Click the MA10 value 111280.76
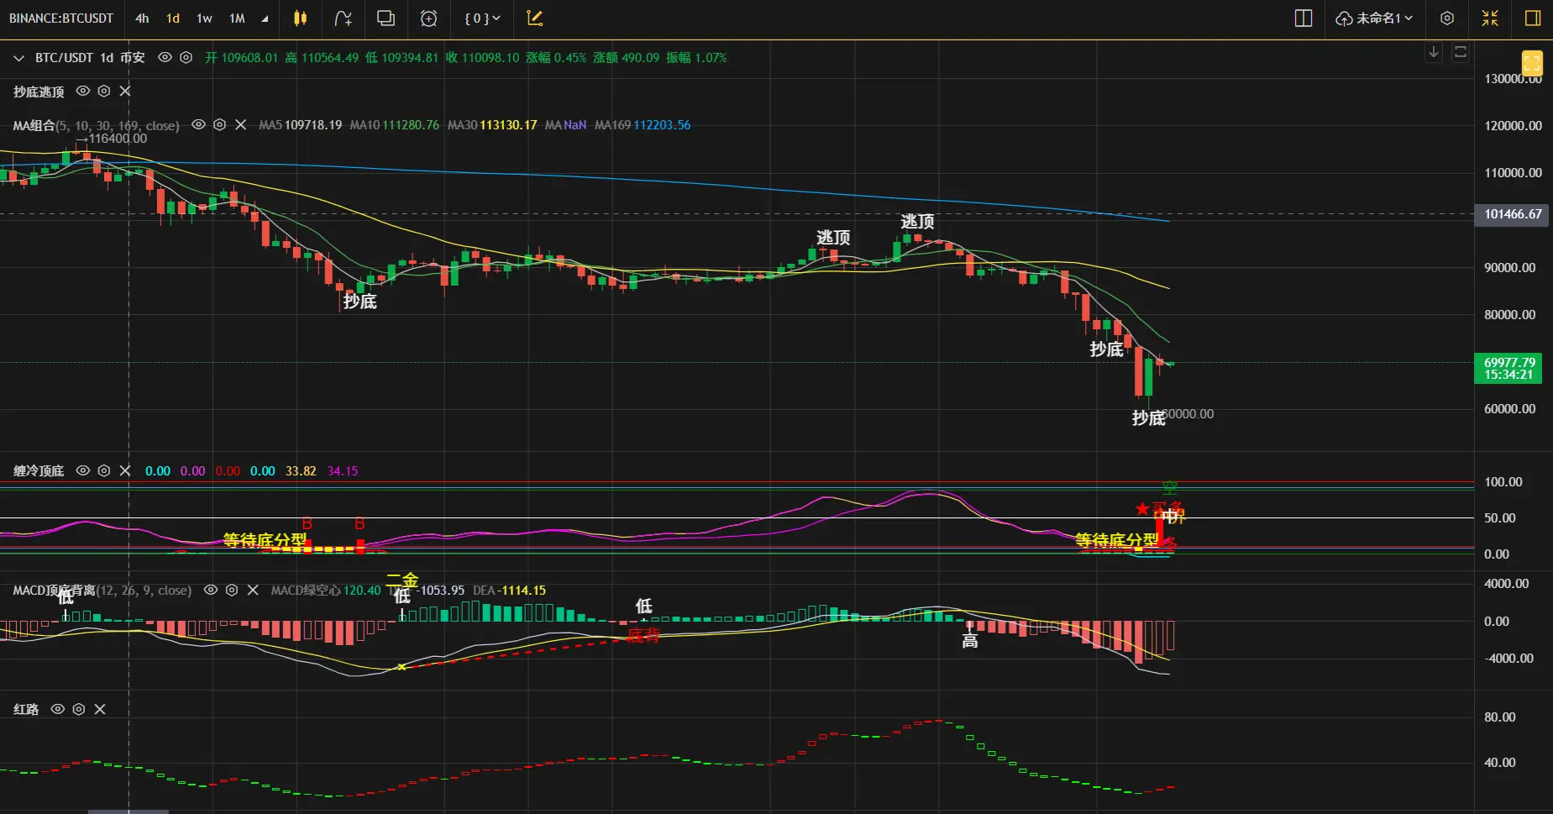 point(411,125)
